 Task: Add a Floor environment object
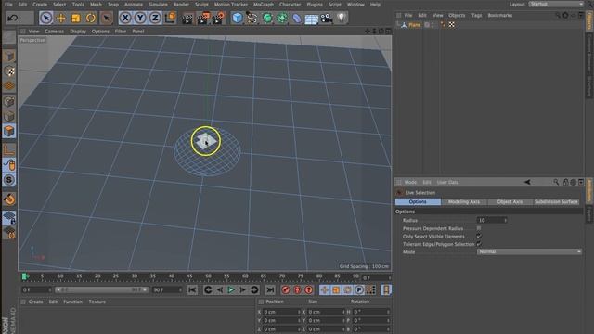click(312, 19)
